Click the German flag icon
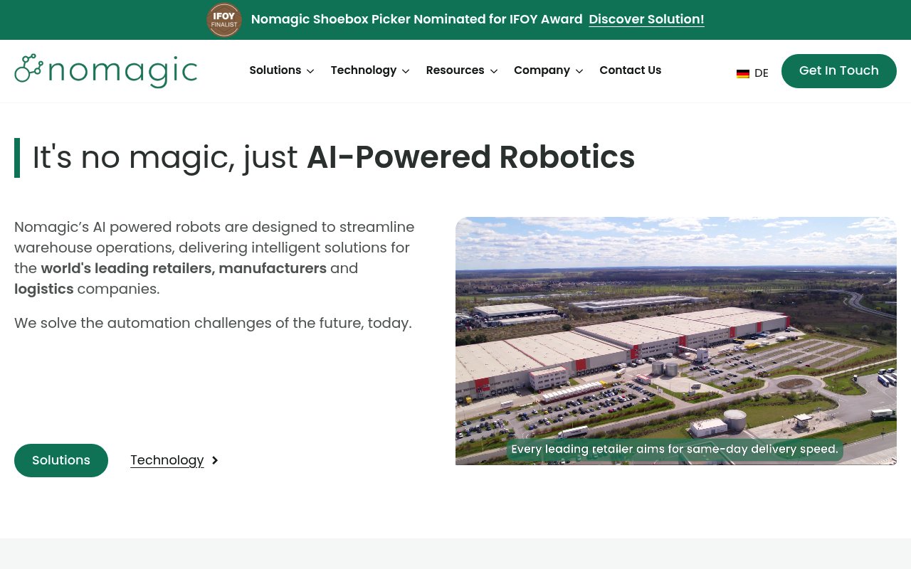This screenshot has width=911, height=569. (x=743, y=73)
